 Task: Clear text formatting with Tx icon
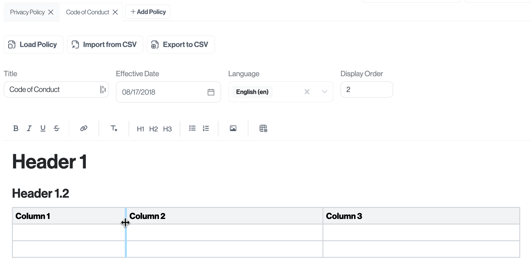click(114, 128)
